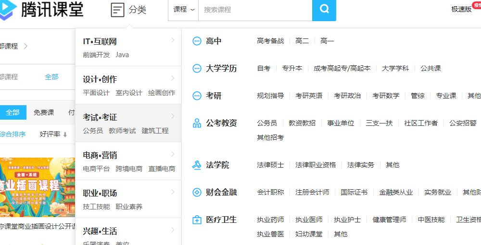Click the 医疗卫生 medical kit icon
This screenshot has height=245, width=481.
[x=197, y=220]
